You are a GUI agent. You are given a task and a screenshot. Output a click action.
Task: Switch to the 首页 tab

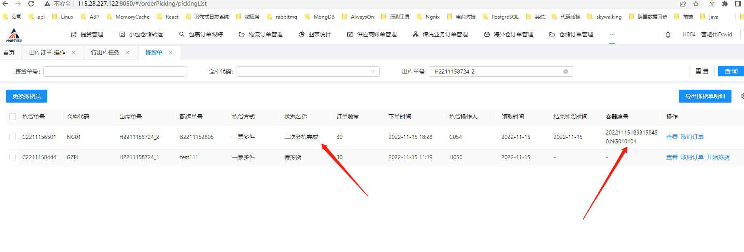pyautogui.click(x=9, y=52)
